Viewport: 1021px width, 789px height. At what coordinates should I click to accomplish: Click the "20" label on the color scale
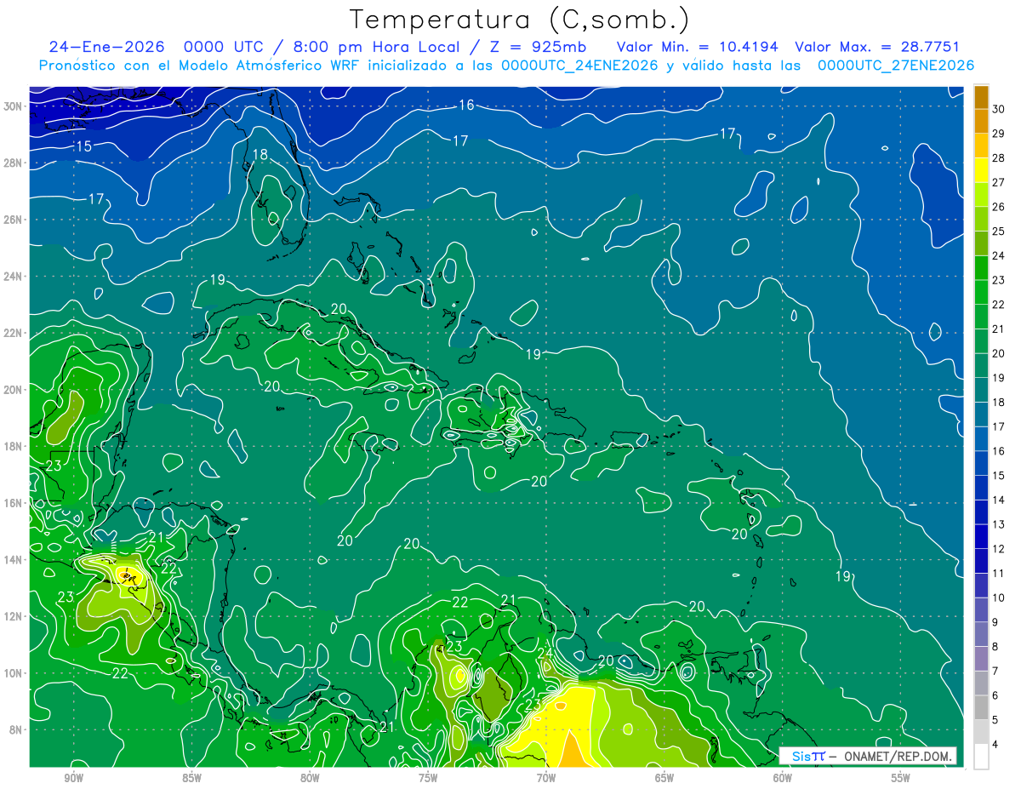tap(999, 353)
